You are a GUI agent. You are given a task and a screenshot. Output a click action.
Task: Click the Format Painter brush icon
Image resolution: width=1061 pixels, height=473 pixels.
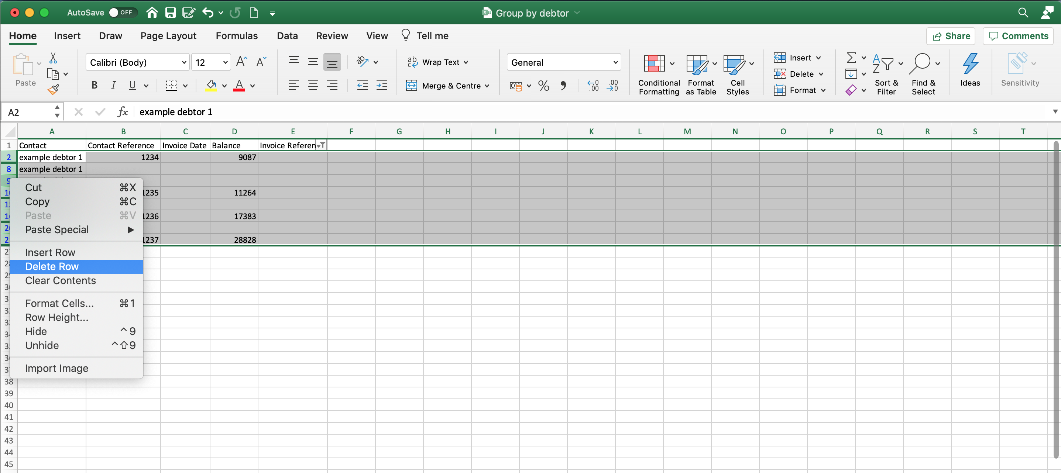coord(53,89)
